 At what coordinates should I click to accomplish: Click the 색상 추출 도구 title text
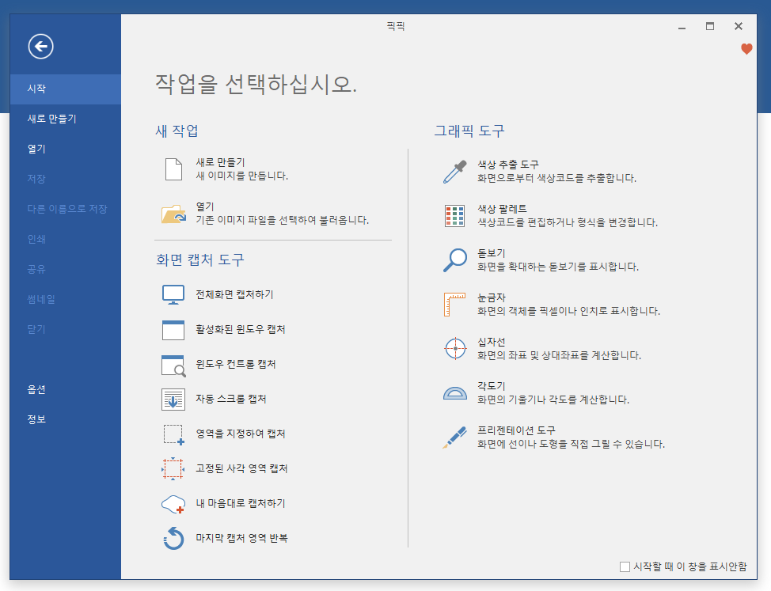point(508,165)
